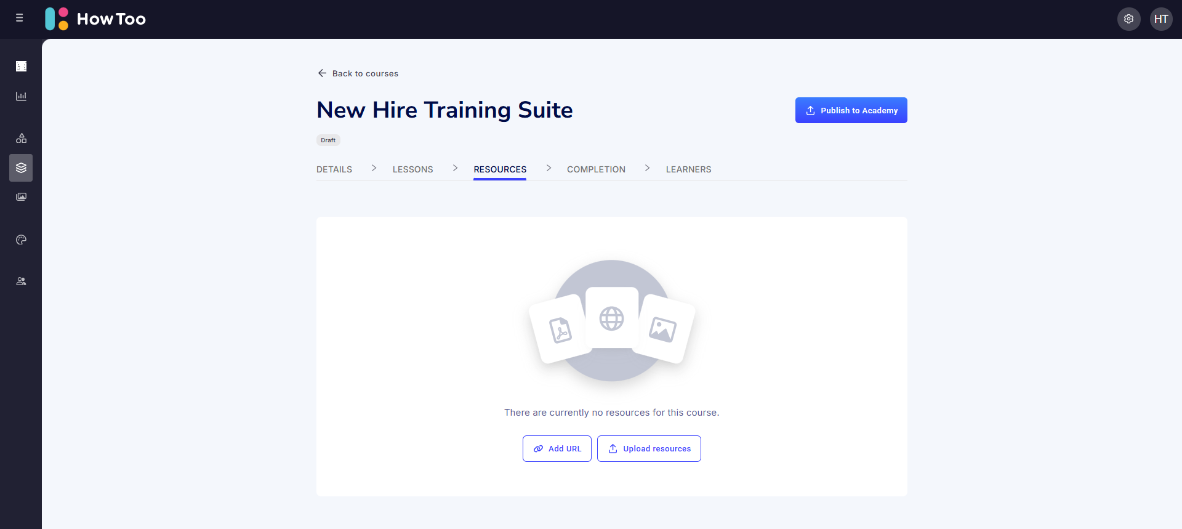Switch to the Details tab
The width and height of the screenshot is (1182, 529).
[x=334, y=169]
